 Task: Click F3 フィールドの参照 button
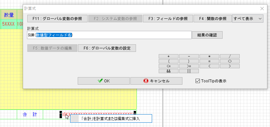tap(168, 18)
